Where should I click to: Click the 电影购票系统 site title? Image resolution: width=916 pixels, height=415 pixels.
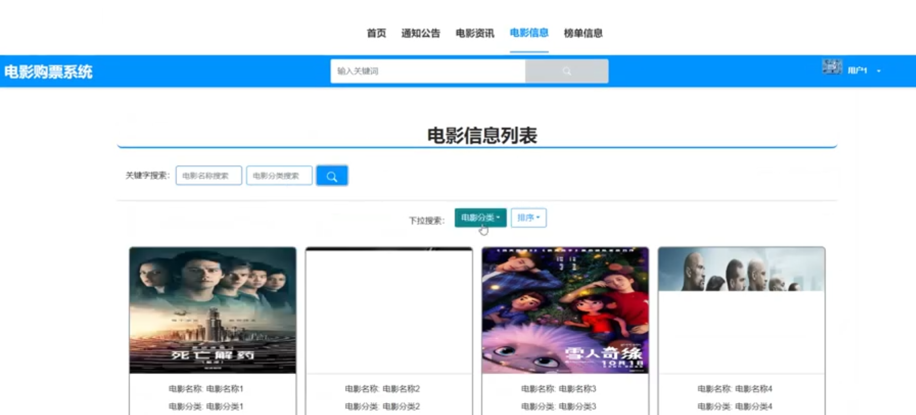(48, 72)
